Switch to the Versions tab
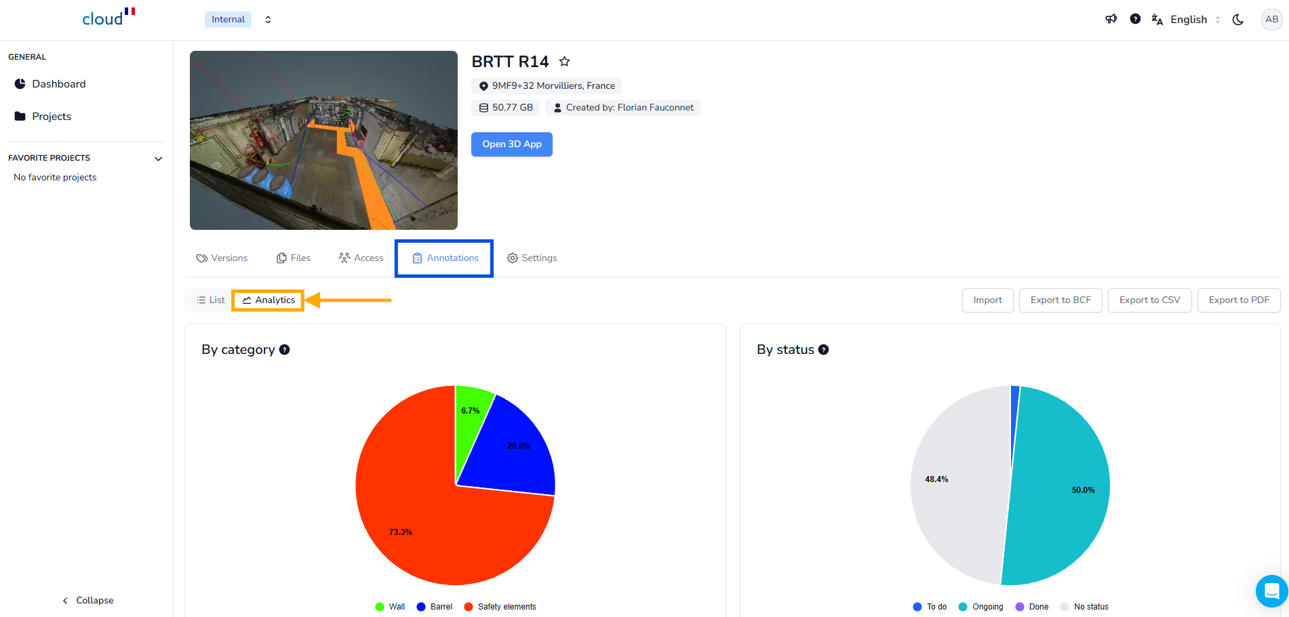 [222, 258]
